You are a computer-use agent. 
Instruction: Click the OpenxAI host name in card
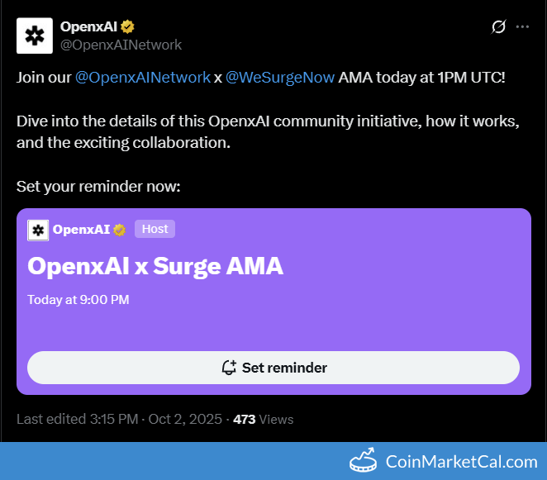tap(81, 230)
